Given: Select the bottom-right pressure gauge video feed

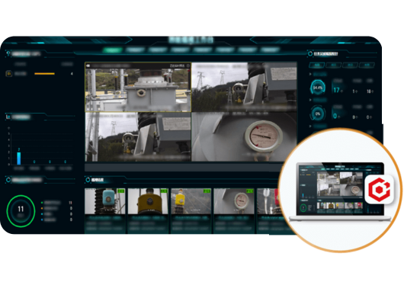Looking at the screenshot, I should tap(244, 136).
